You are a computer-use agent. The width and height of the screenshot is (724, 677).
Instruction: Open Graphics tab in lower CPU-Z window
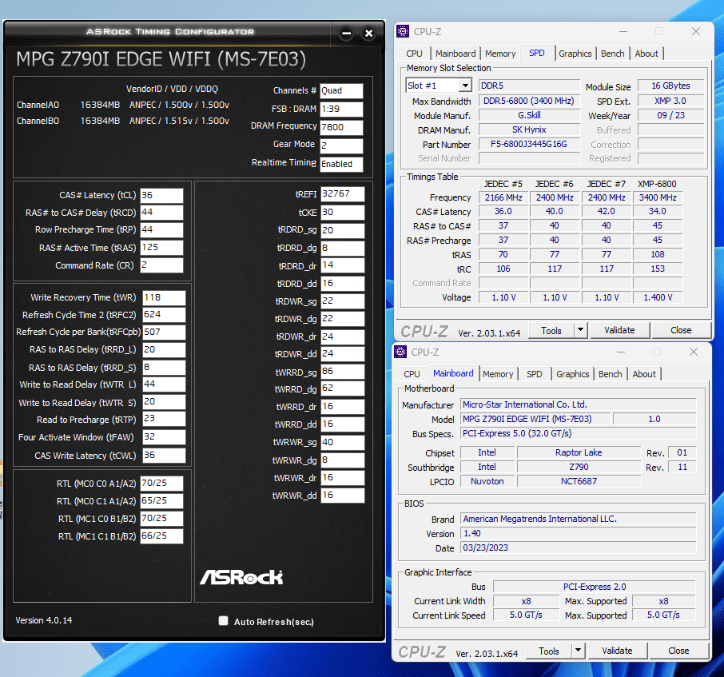click(x=572, y=374)
